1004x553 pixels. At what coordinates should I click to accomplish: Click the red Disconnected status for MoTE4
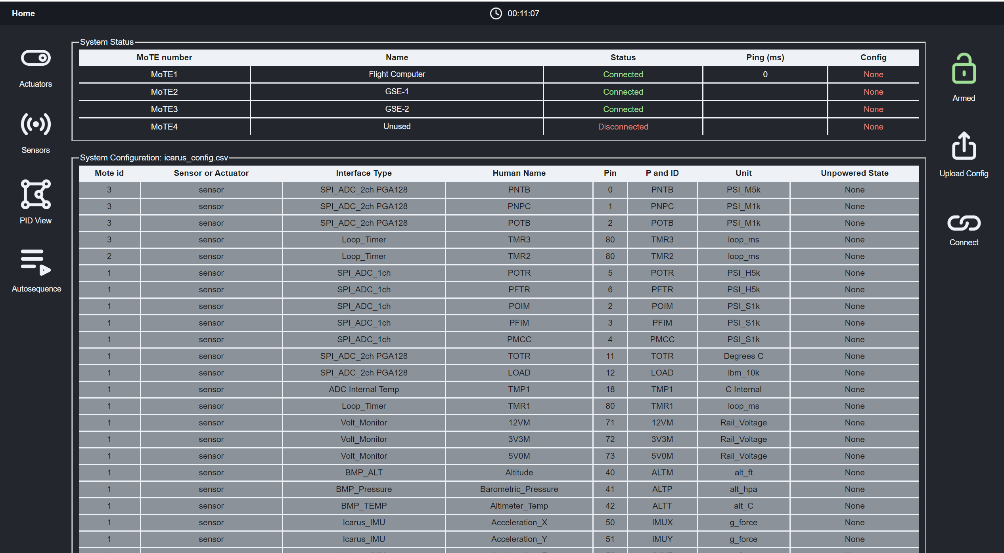point(623,127)
